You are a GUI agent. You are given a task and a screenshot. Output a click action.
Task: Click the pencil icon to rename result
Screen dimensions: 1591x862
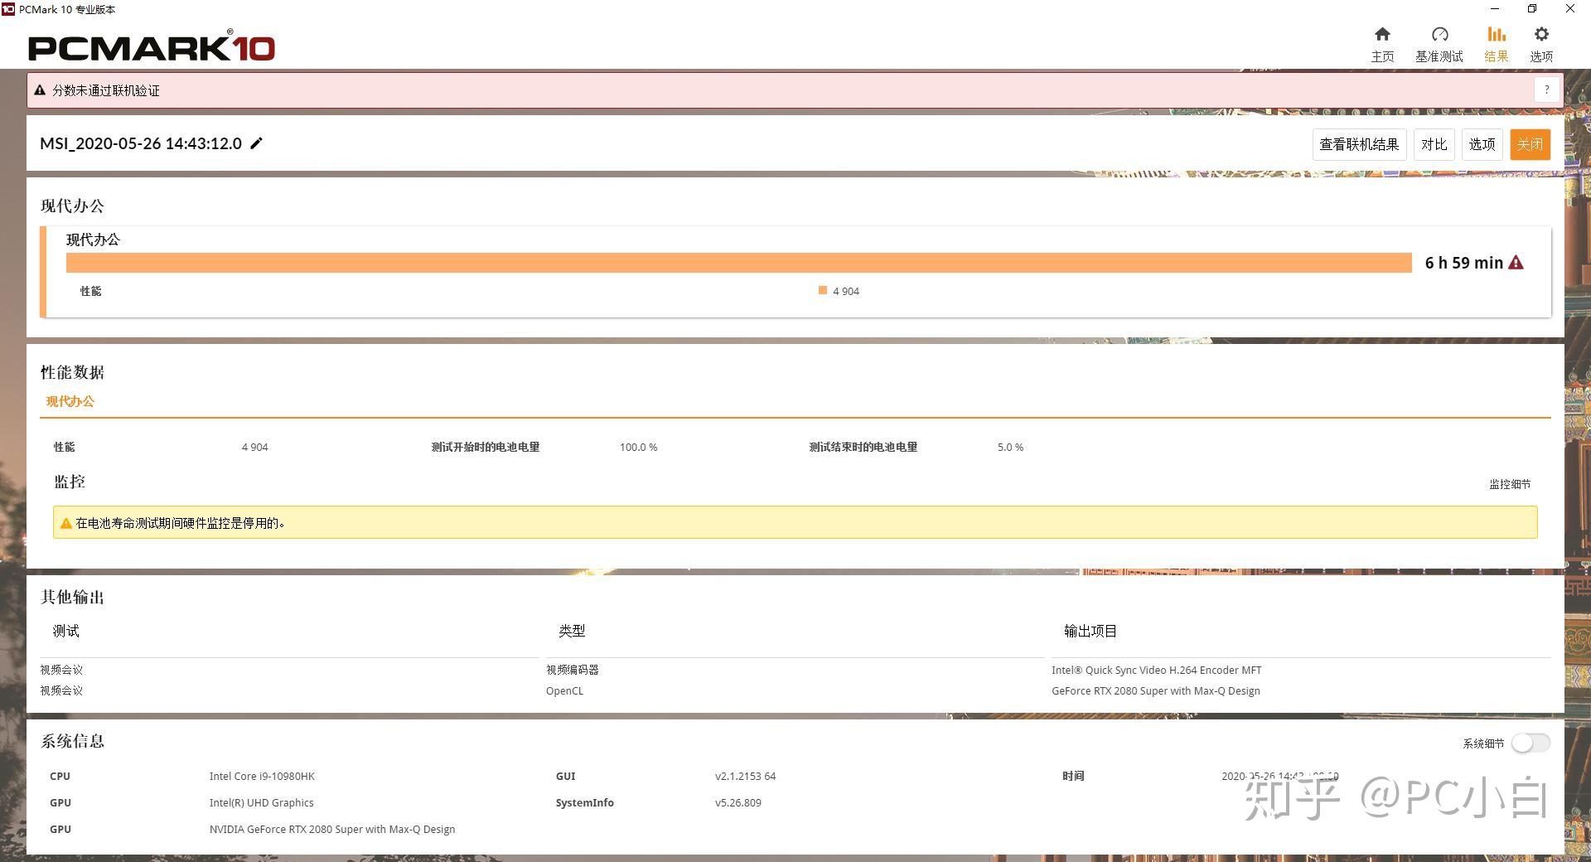[x=257, y=143]
